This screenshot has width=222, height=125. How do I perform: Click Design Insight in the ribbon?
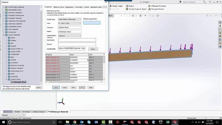click(116, 6)
